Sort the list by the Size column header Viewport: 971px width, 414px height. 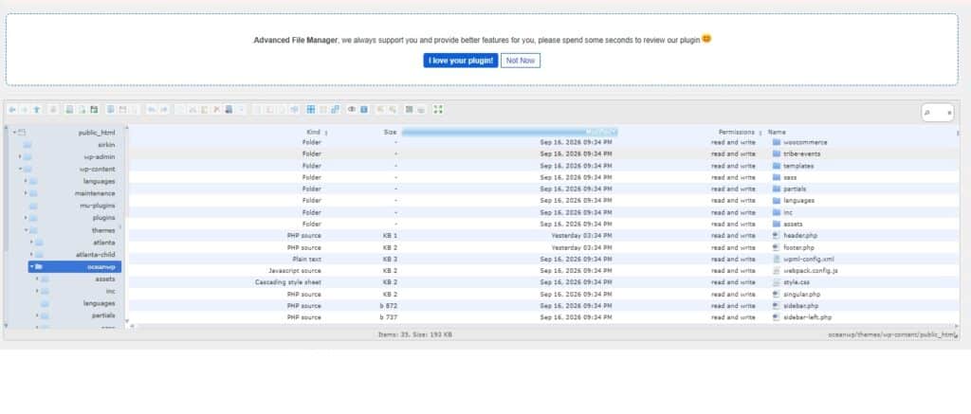coord(390,132)
